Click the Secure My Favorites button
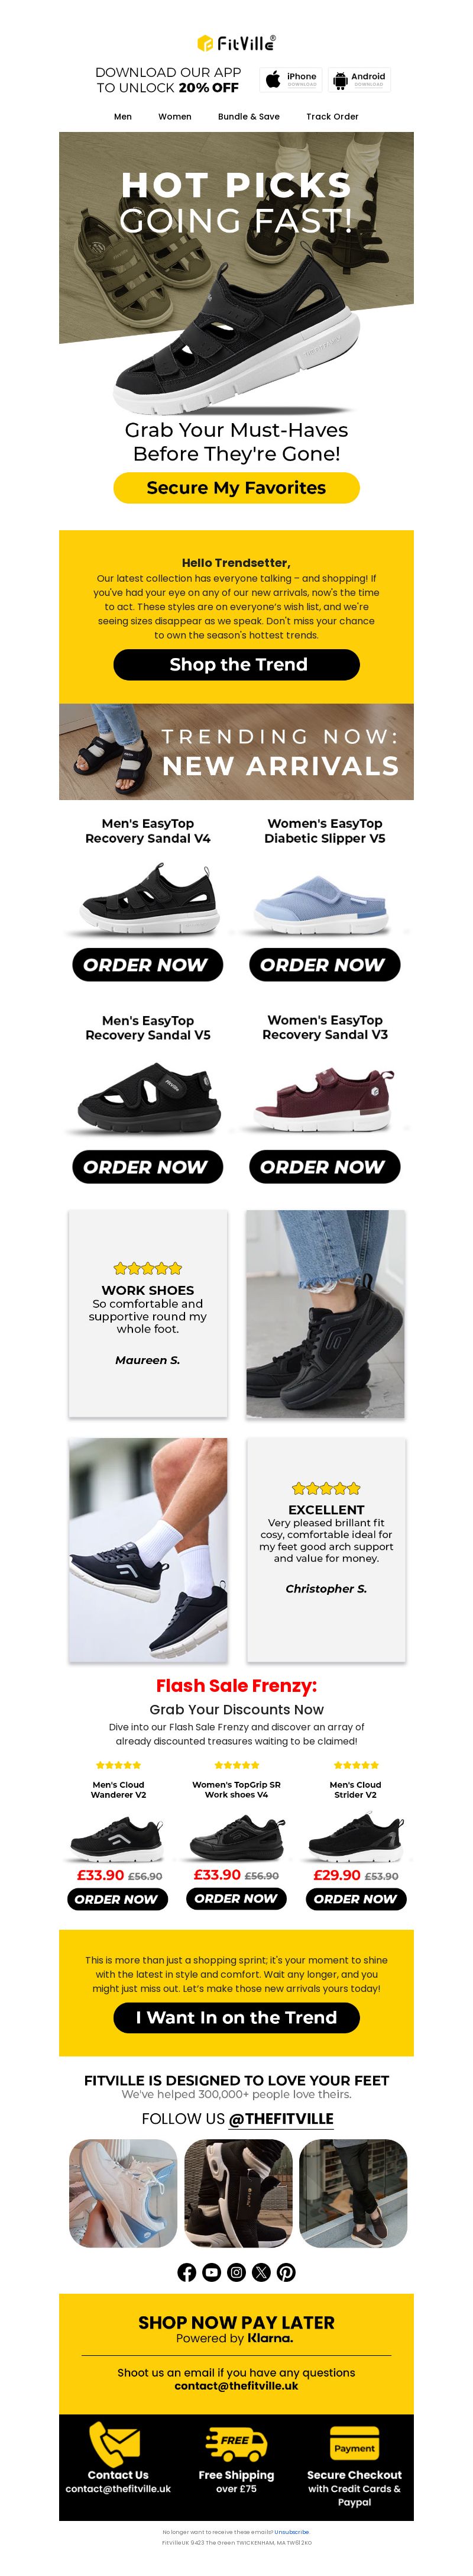473x2576 pixels. (x=236, y=488)
